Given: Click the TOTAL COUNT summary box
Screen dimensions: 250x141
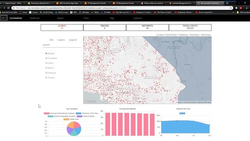Looking at the screenshot, I should tap(190, 27).
